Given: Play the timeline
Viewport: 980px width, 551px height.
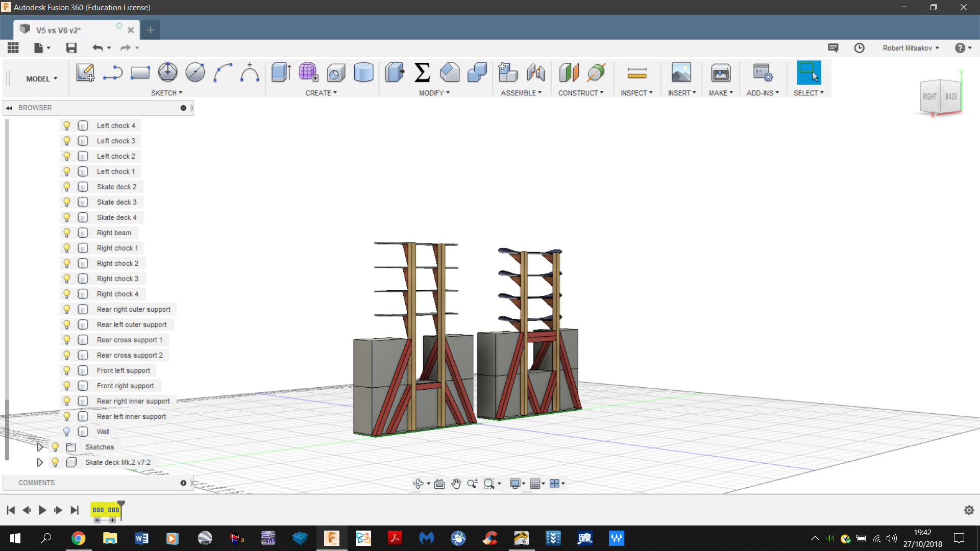Looking at the screenshot, I should click(x=42, y=510).
